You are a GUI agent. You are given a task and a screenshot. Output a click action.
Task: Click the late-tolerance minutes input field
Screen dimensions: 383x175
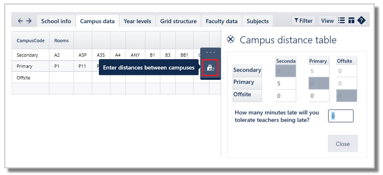tap(341, 116)
